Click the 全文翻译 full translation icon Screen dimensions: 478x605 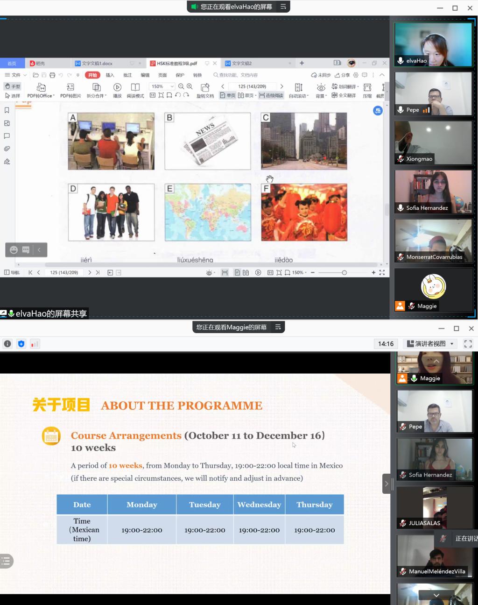click(344, 95)
